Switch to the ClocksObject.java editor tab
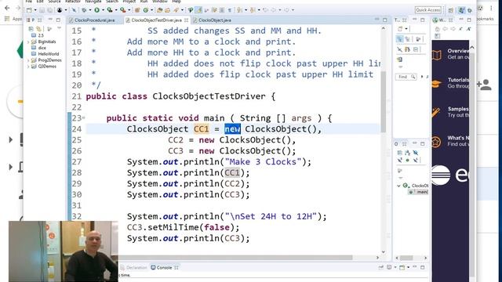The height and width of the screenshot is (282, 502). pyautogui.click(x=214, y=20)
